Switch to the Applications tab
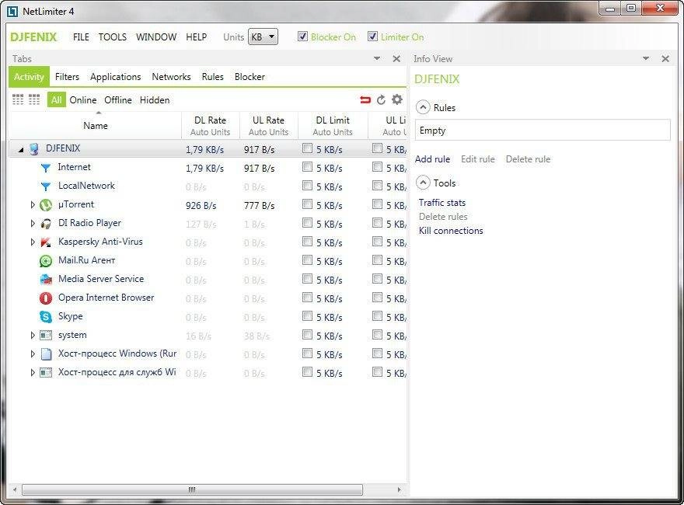 point(116,77)
